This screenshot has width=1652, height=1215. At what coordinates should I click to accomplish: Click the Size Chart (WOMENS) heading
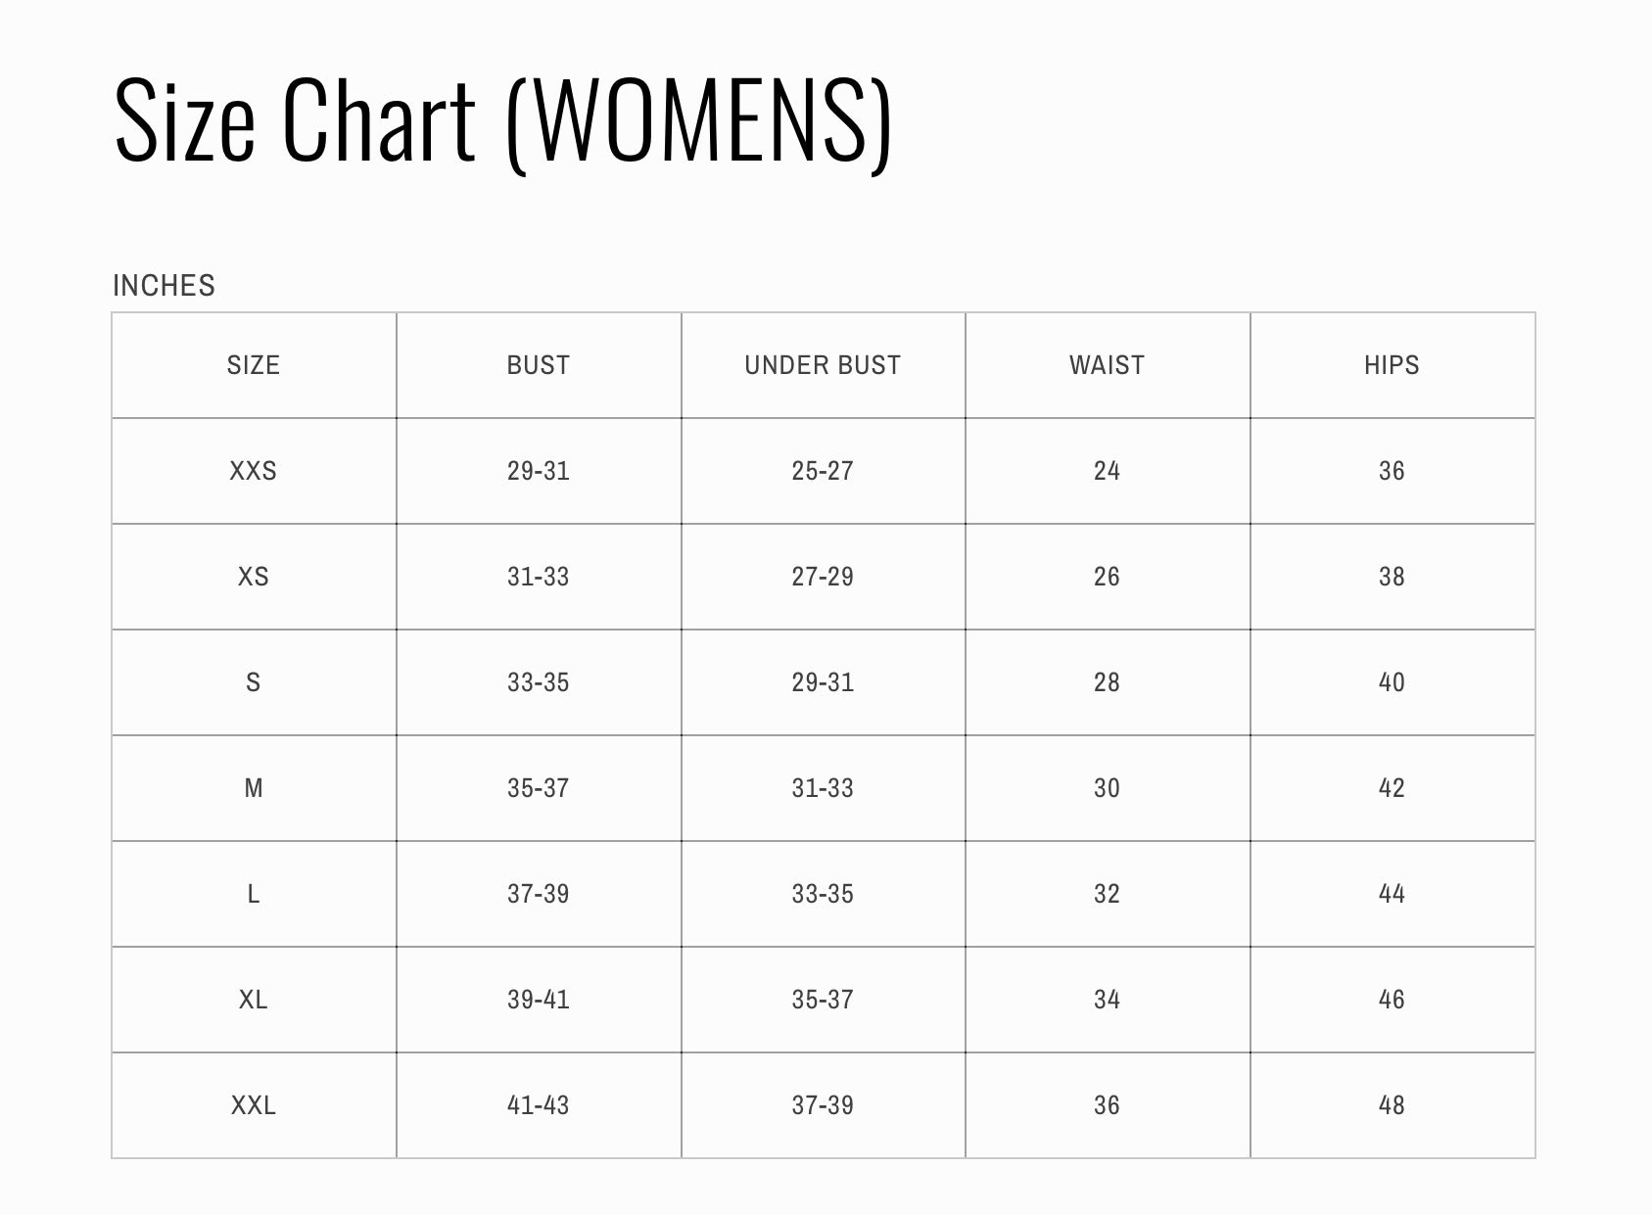502,119
